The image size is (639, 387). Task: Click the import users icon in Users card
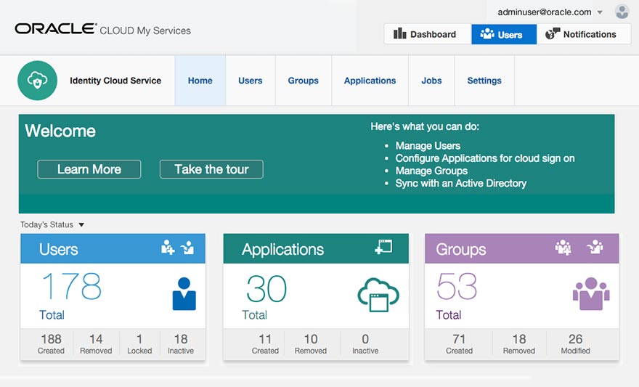(187, 248)
